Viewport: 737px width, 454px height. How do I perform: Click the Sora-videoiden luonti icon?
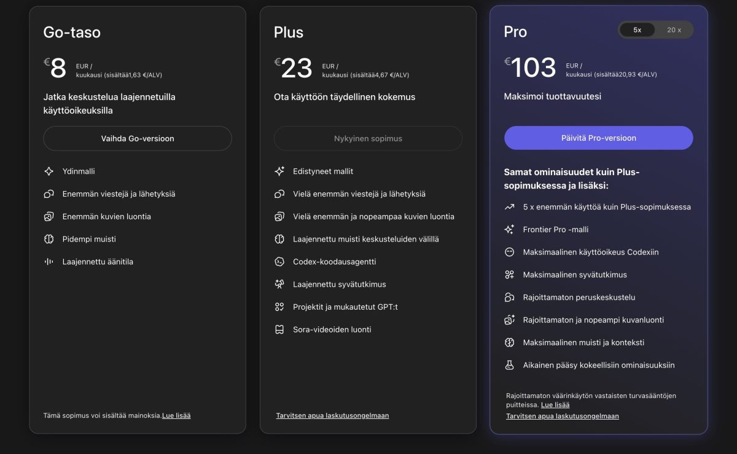pos(281,329)
